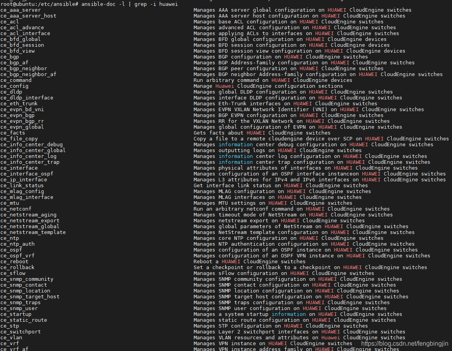Click the ce_static_route module name
Screen dimensions: 452x351
coord(24,320)
